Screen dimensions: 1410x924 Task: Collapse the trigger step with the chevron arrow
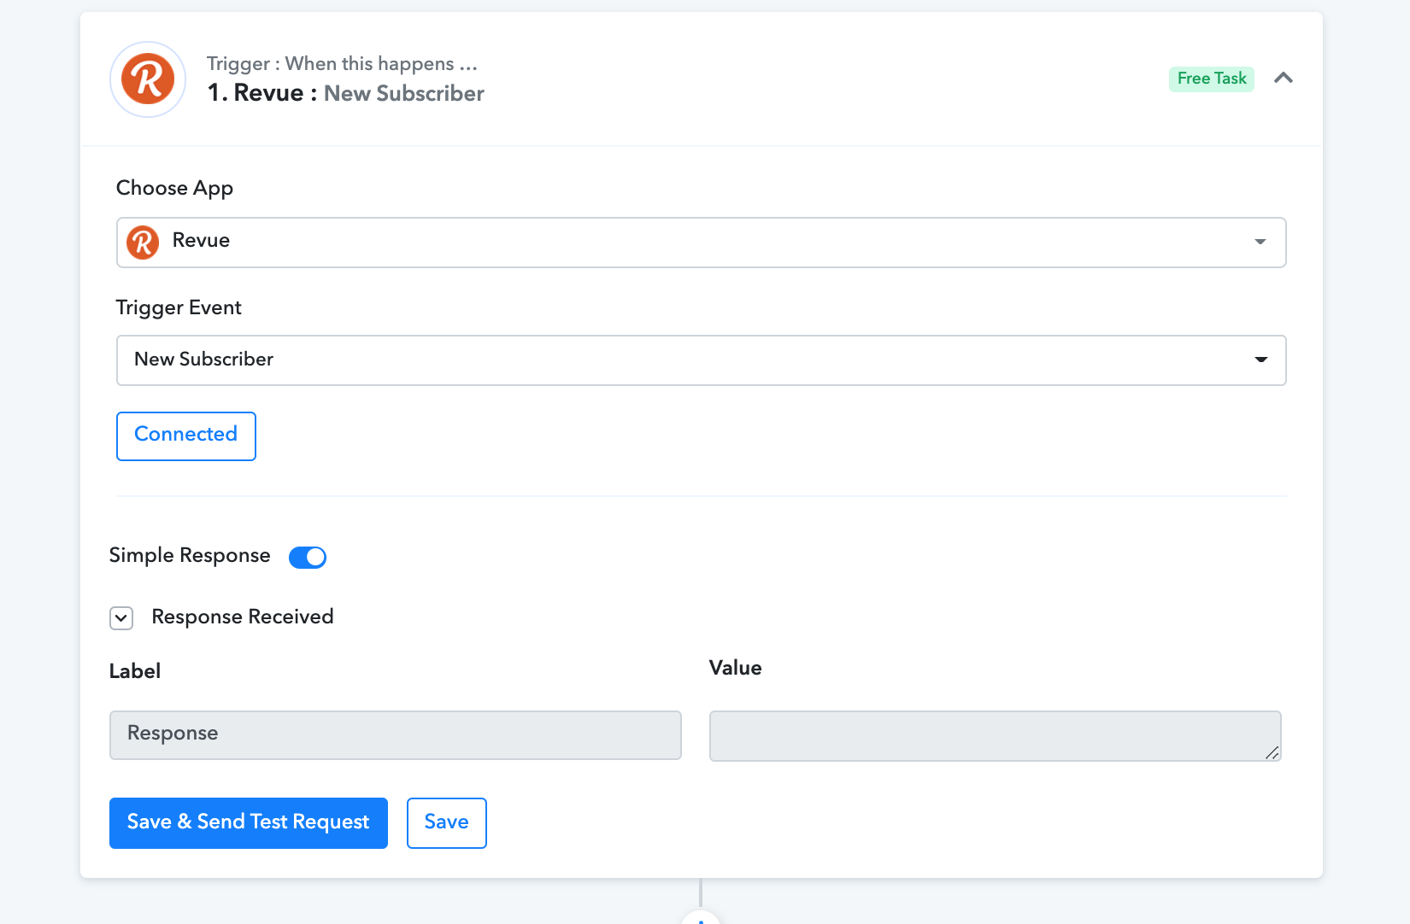[x=1283, y=78]
